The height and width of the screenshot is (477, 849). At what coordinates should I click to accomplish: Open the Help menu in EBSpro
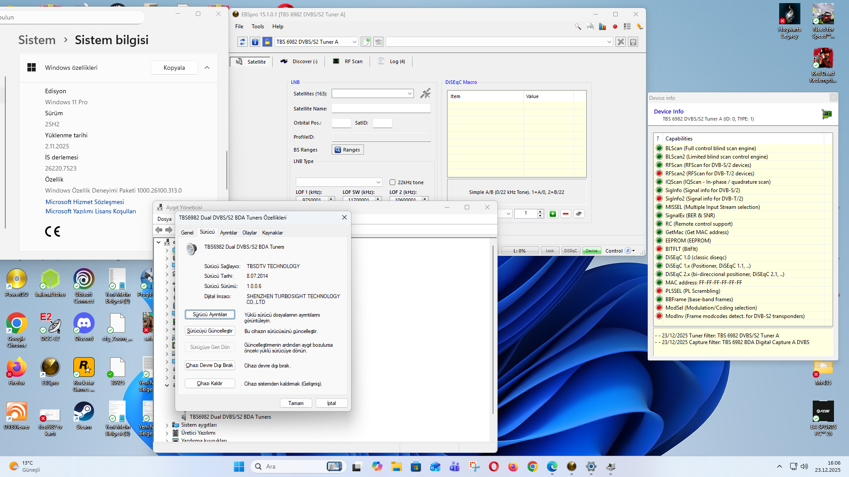pyautogui.click(x=278, y=26)
